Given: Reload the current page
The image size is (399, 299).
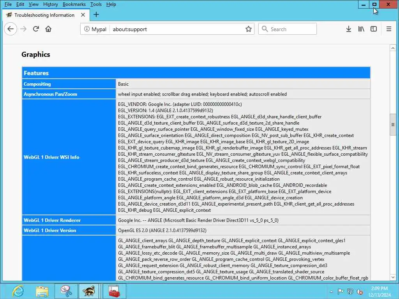Looking at the screenshot, I should point(36,29).
